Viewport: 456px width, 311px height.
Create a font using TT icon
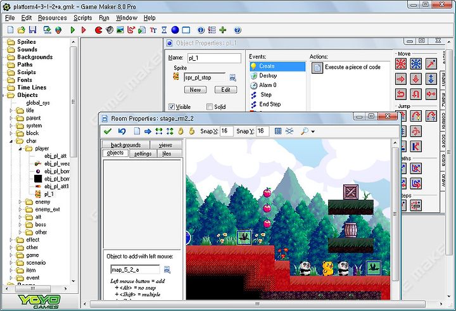153,30
